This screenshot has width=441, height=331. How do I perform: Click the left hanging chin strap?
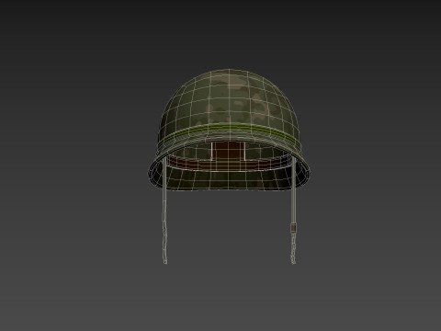pos(164,211)
